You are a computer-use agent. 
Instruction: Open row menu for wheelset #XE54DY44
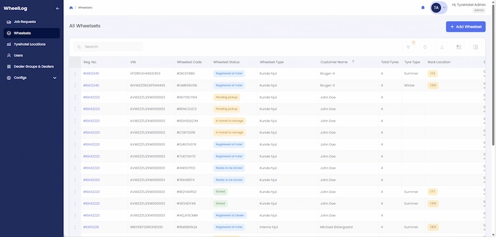(75, 203)
